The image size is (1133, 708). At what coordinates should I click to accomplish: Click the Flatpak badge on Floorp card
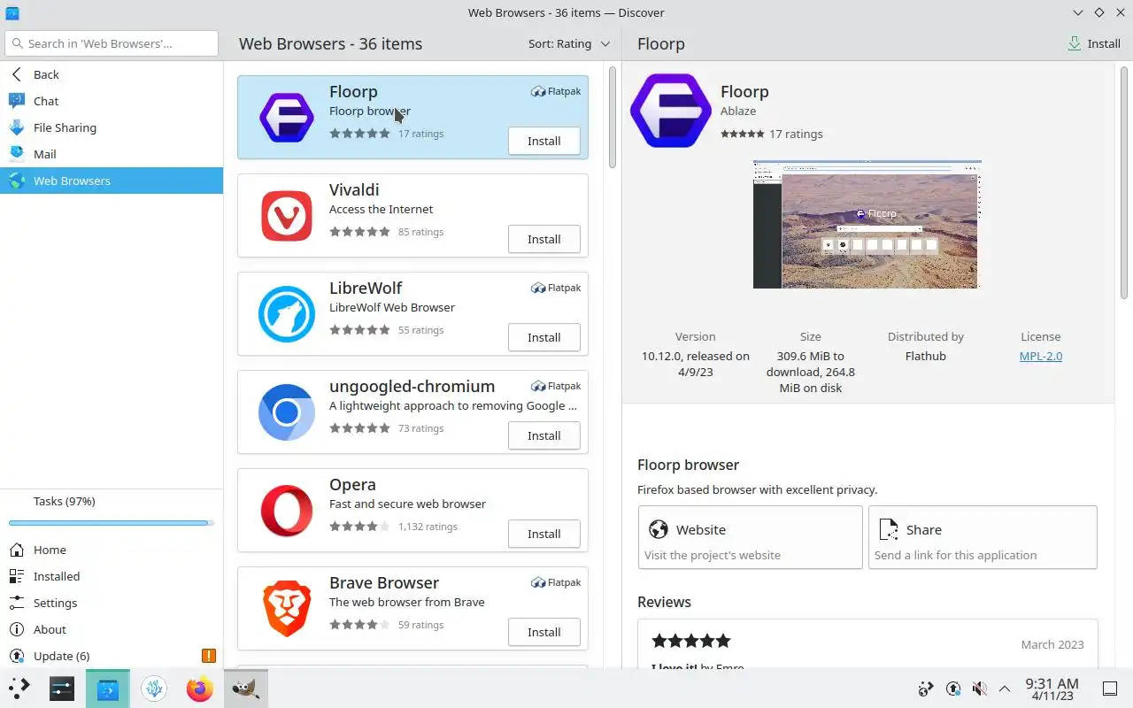[x=556, y=91]
